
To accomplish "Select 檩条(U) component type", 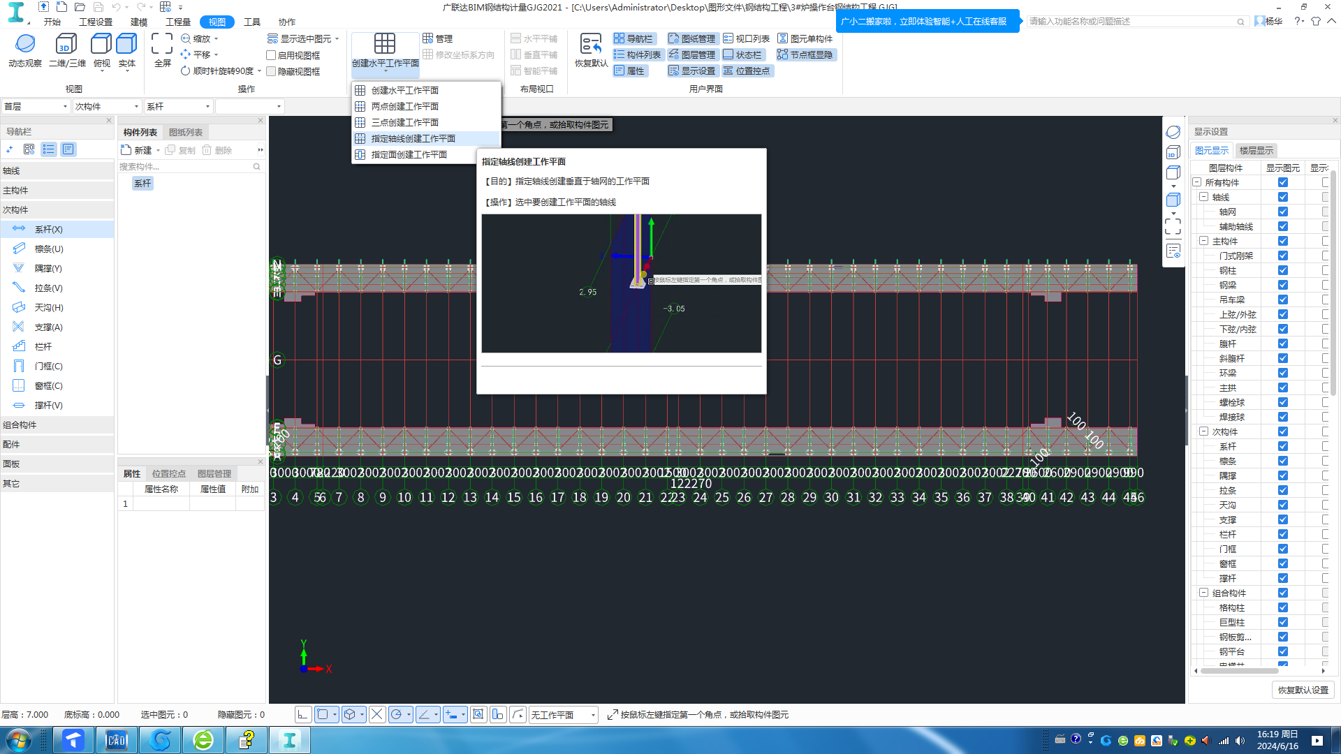I will [57, 249].
